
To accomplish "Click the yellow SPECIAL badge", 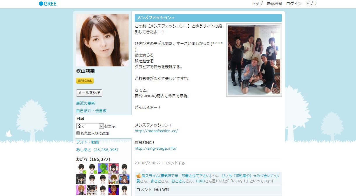I will [85, 81].
